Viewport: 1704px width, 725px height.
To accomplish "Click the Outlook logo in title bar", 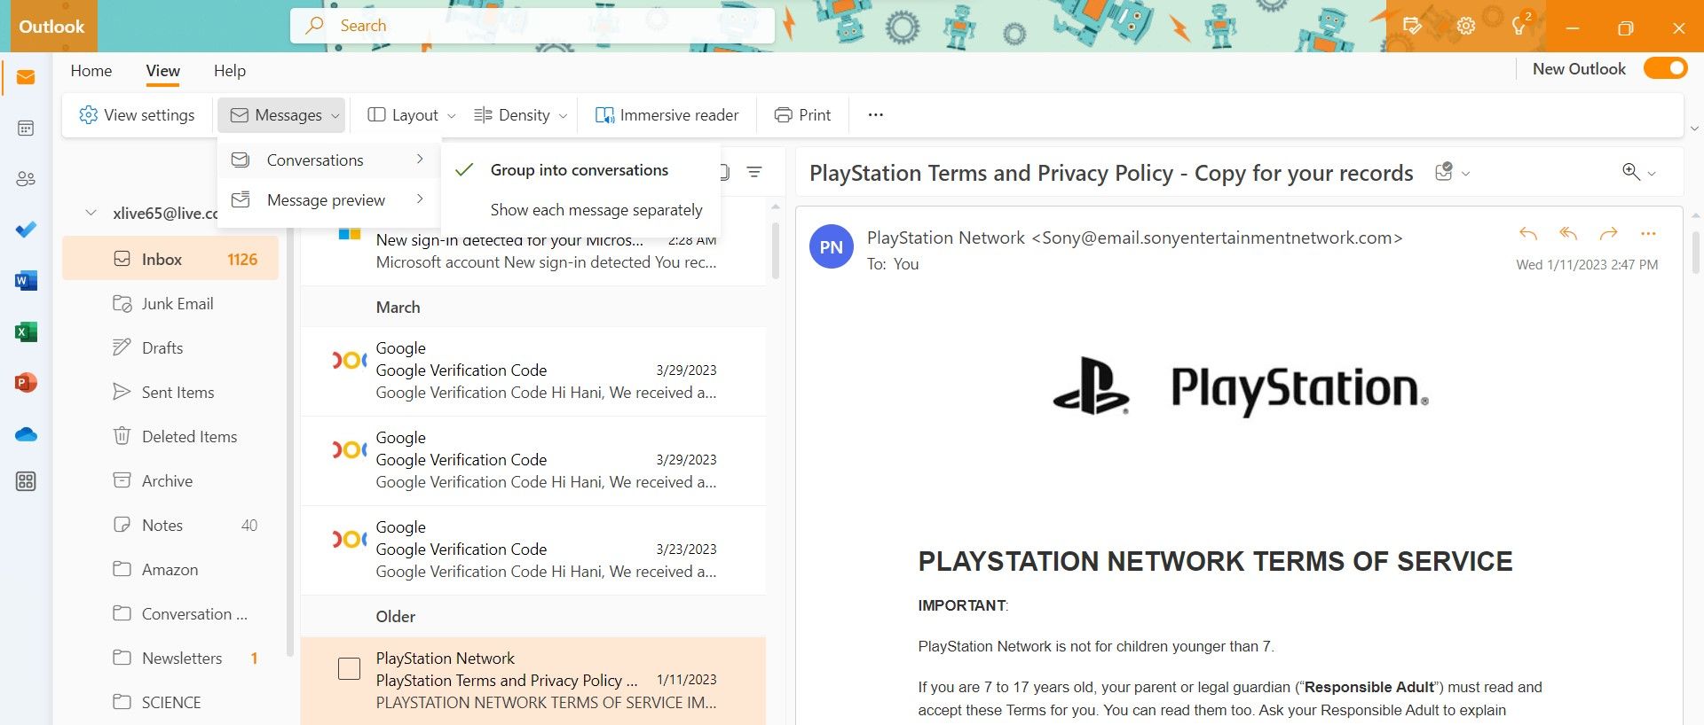I will point(51,27).
